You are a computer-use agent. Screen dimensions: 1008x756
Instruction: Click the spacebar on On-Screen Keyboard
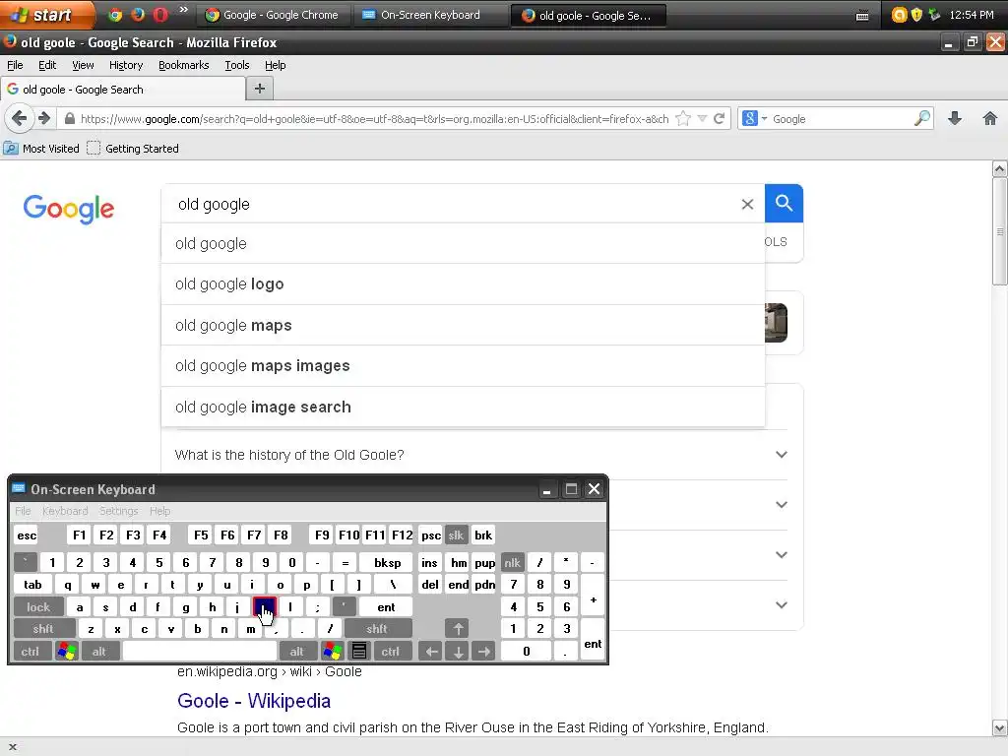pos(199,652)
